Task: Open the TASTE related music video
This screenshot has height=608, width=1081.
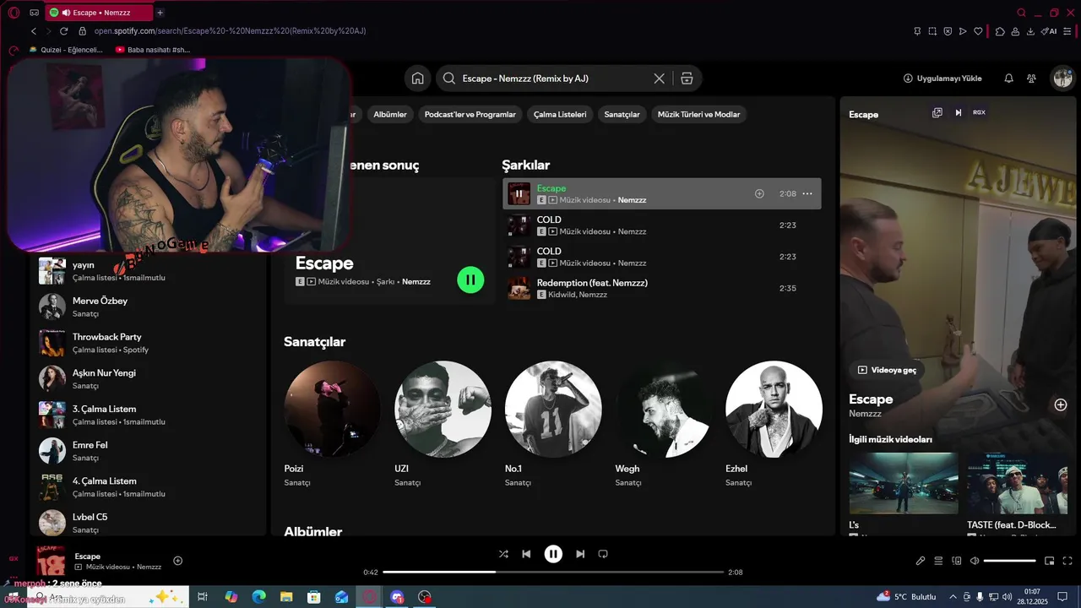Action: [1019, 492]
